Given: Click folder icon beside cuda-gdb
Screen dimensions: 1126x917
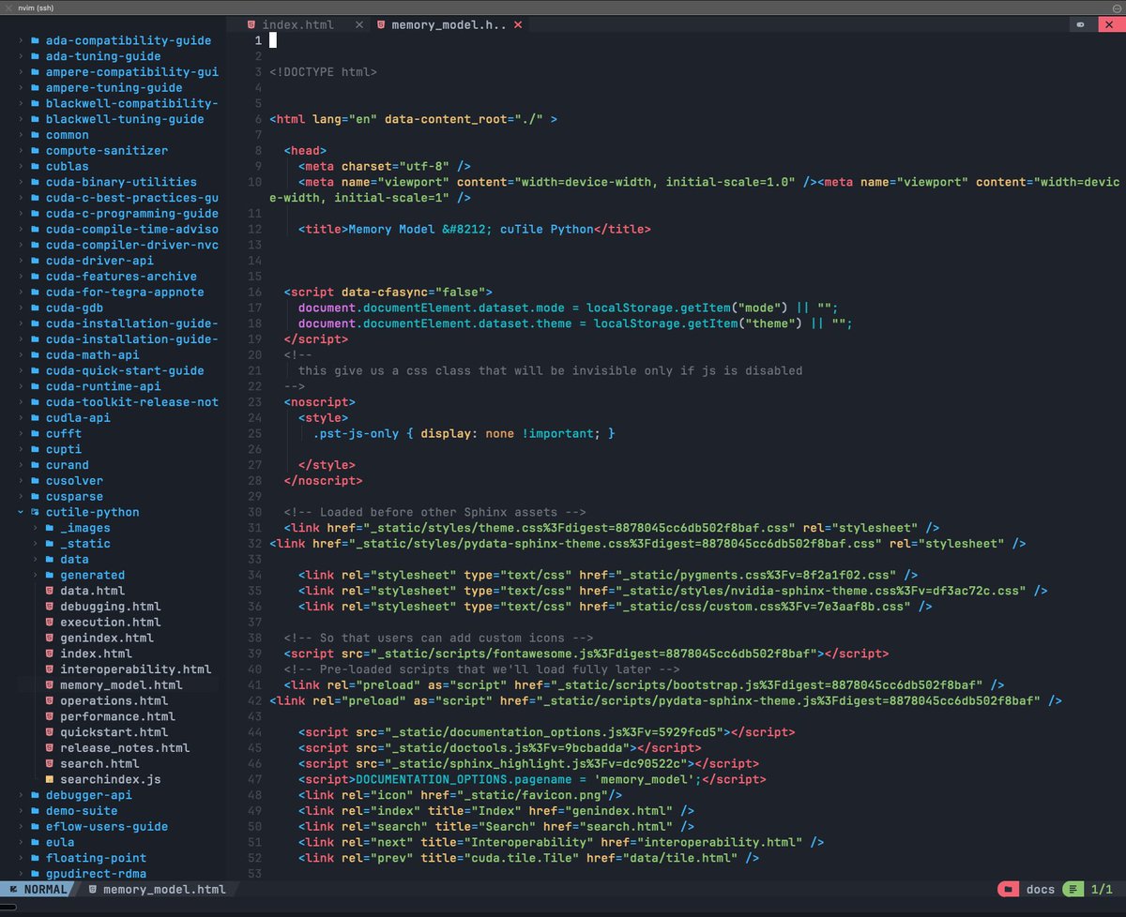Looking at the screenshot, I should point(35,308).
